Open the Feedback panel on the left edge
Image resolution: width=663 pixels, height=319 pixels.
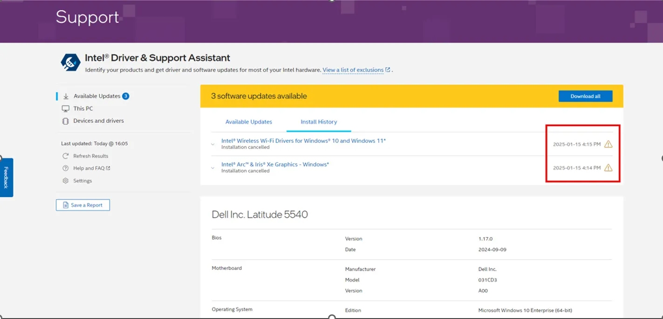pyautogui.click(x=5, y=177)
